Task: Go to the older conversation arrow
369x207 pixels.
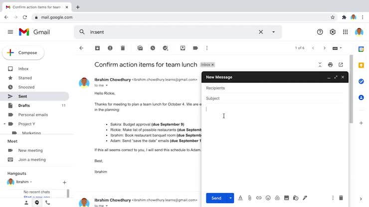Action: [x=325, y=48]
